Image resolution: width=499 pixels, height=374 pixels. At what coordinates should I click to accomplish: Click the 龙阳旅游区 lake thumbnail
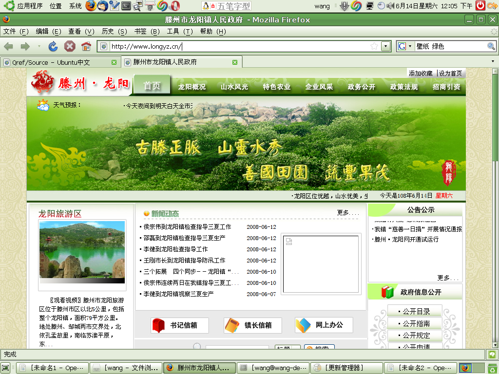(82, 252)
